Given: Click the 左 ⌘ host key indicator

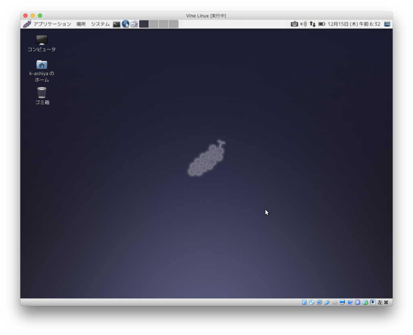Looking at the screenshot, I should pos(383,302).
